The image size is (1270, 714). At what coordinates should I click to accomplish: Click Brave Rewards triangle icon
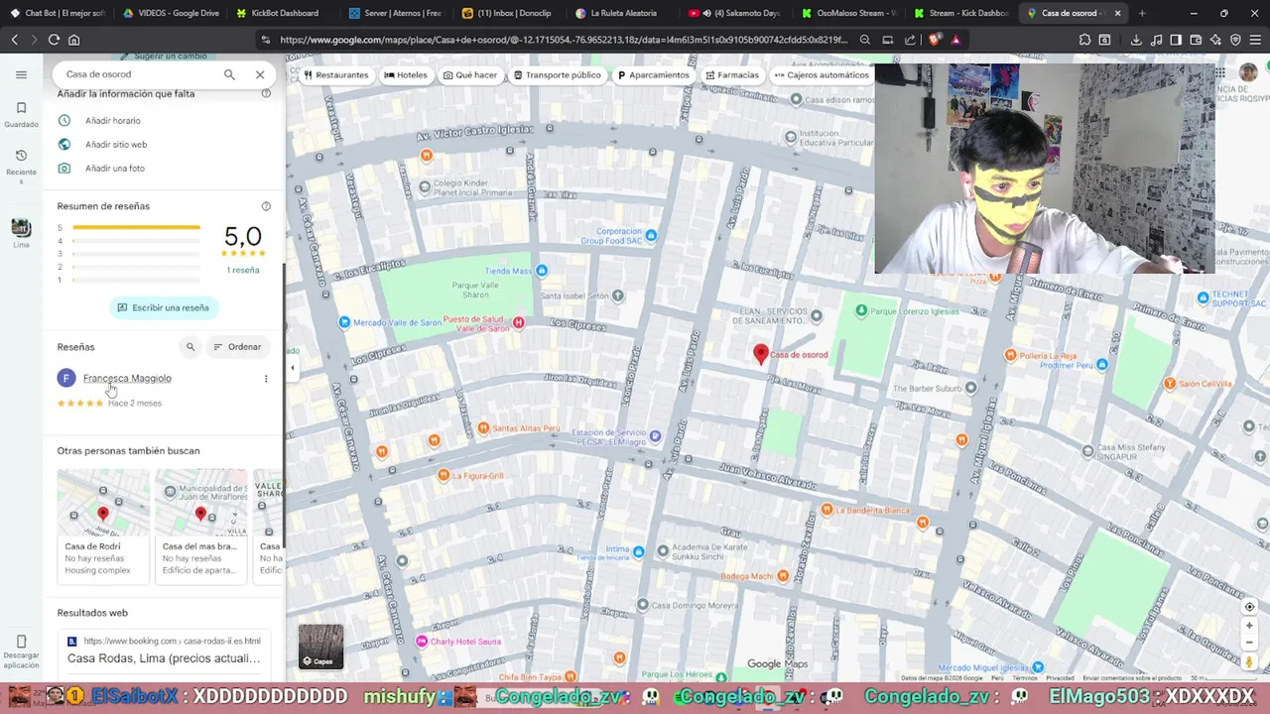(955, 40)
